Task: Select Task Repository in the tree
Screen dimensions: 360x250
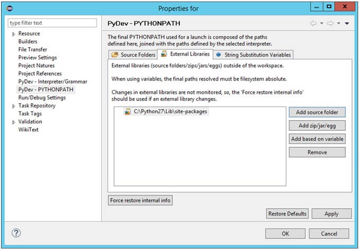Action: [37, 106]
